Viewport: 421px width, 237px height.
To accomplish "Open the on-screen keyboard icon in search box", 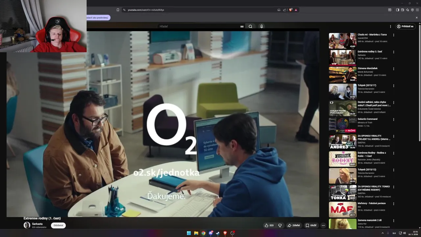I will pos(242,26).
